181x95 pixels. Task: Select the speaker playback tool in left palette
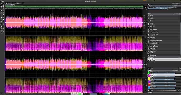tap(3, 31)
